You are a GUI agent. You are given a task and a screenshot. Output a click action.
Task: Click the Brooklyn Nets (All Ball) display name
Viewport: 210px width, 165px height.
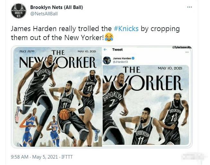[x=57, y=7]
